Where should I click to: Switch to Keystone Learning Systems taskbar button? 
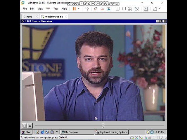[x=112, y=132]
